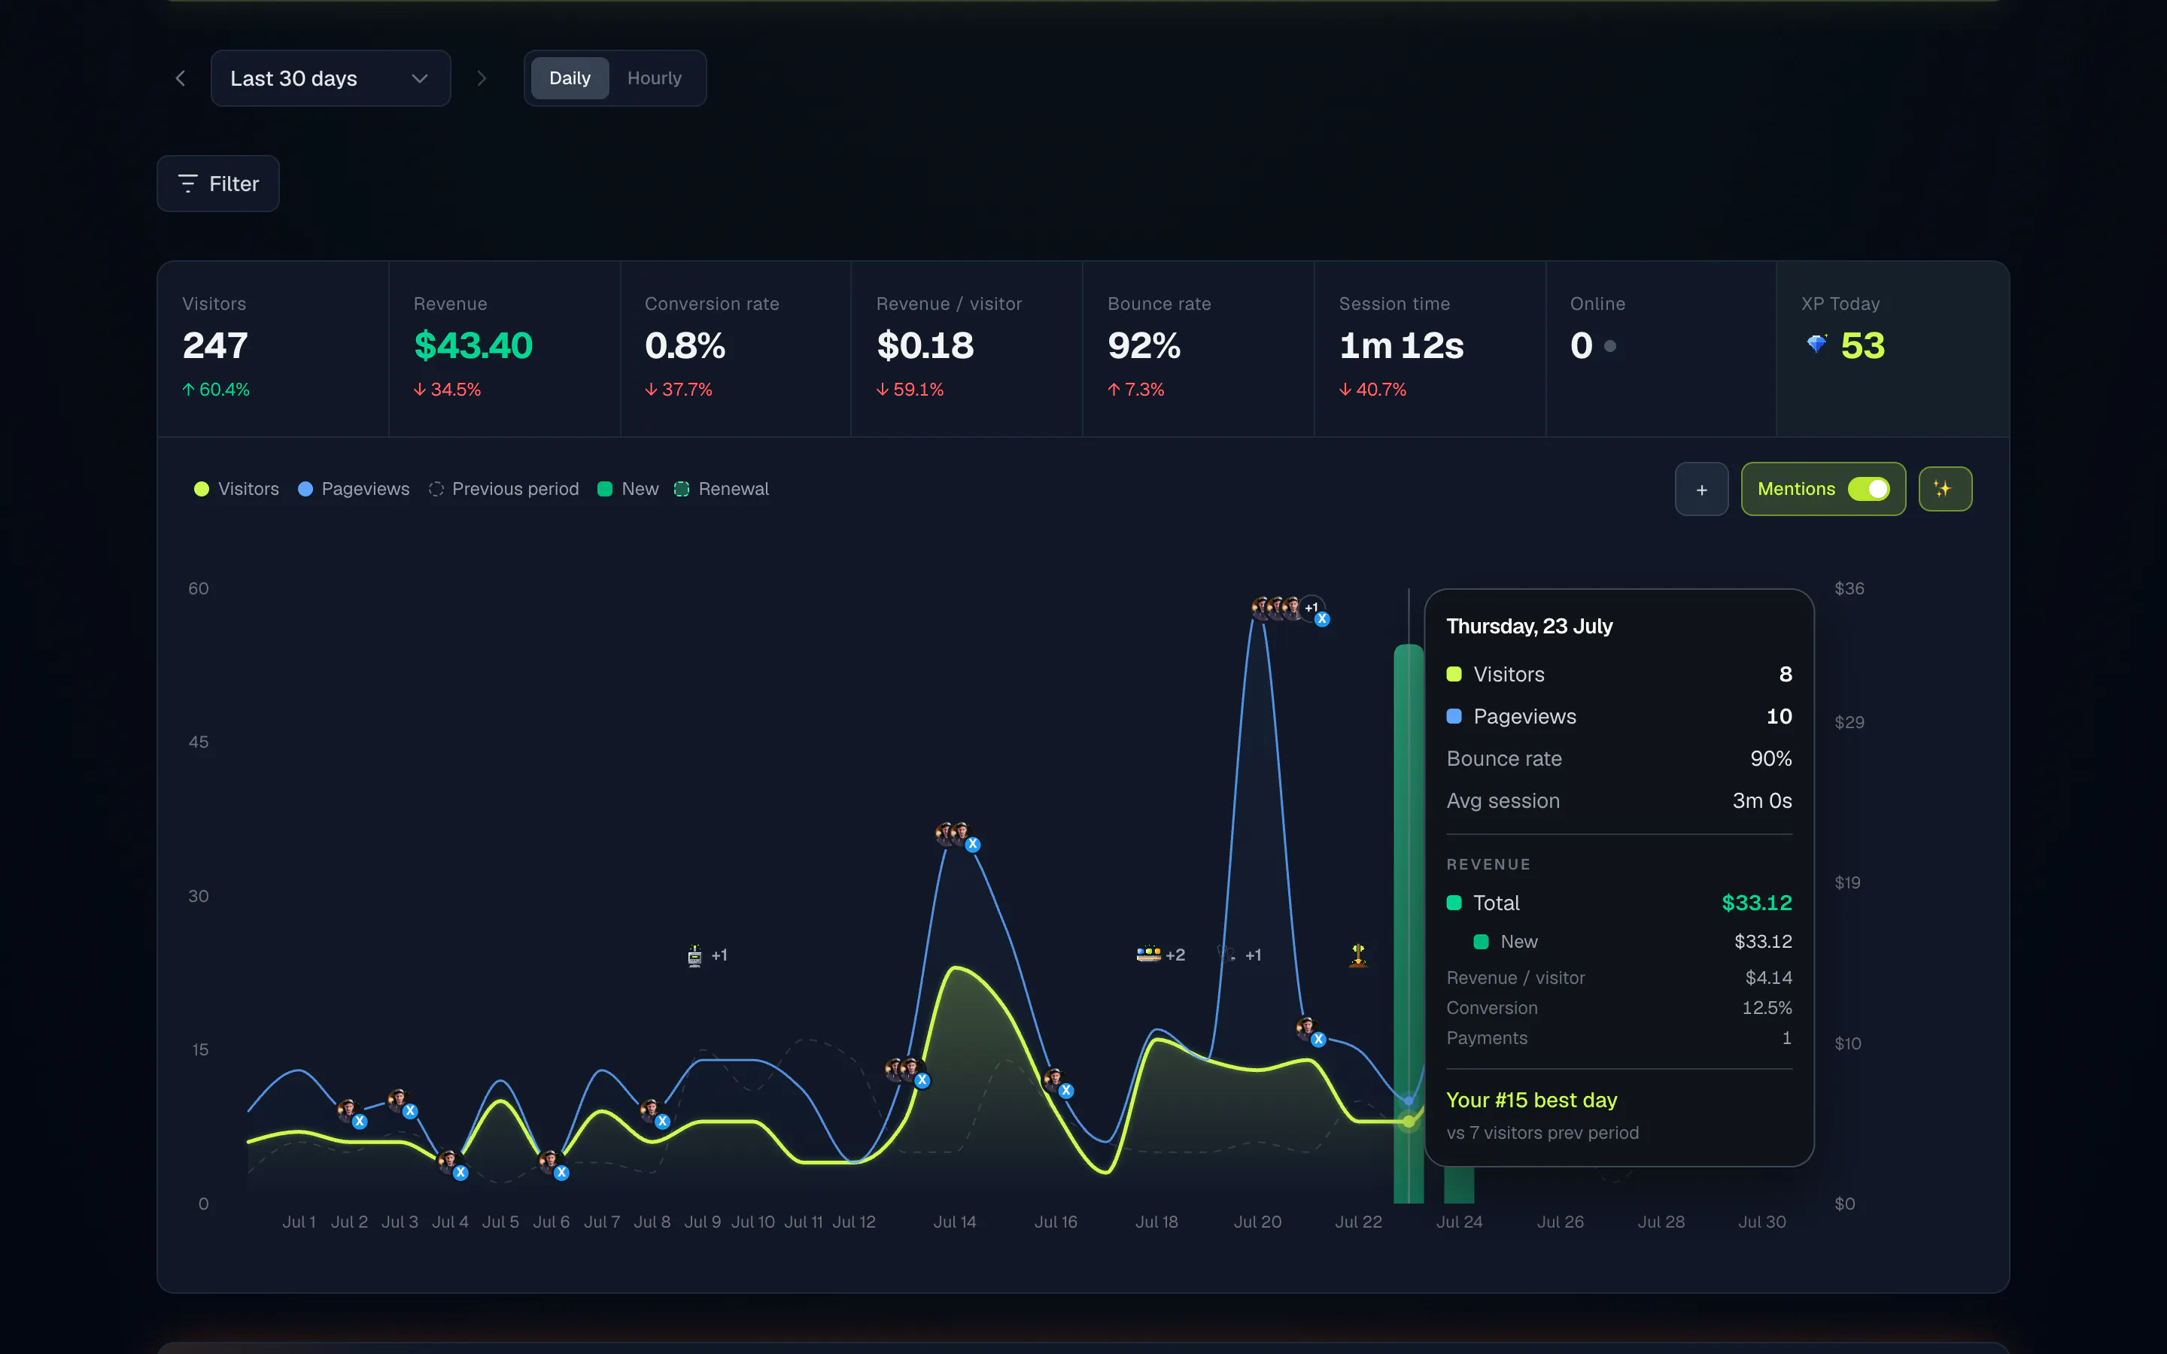Select the Bounce rate 92% card
The height and width of the screenshot is (1354, 2167).
point(1198,349)
